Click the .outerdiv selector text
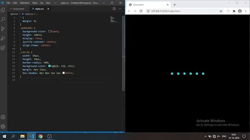Viewport: 250px width, 140px height. pos(27,28)
